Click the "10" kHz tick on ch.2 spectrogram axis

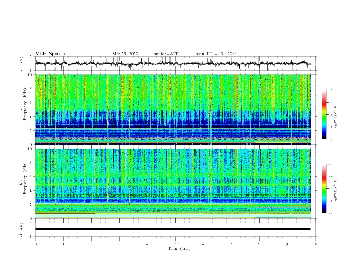[31, 149]
